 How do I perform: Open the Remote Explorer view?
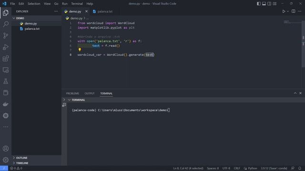(x=6, y=70)
